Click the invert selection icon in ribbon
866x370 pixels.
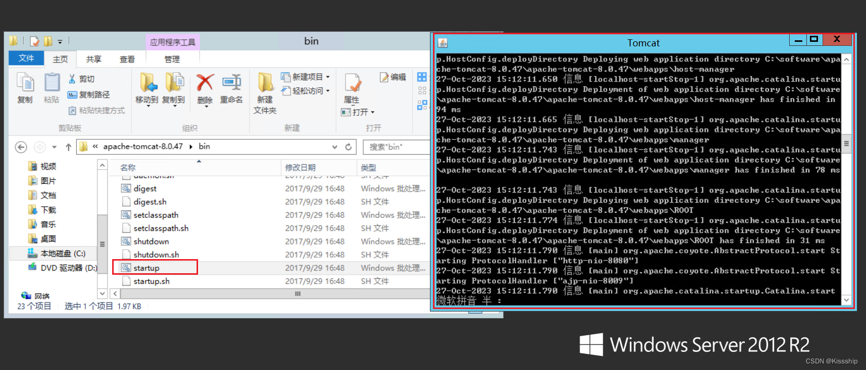(x=422, y=105)
